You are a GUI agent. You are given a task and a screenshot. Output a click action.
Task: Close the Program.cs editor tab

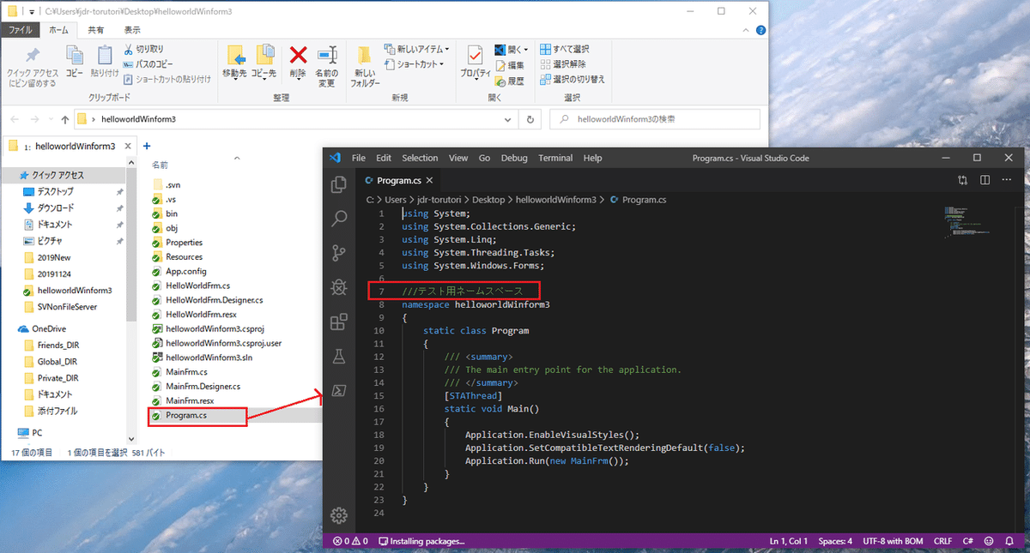[430, 181]
